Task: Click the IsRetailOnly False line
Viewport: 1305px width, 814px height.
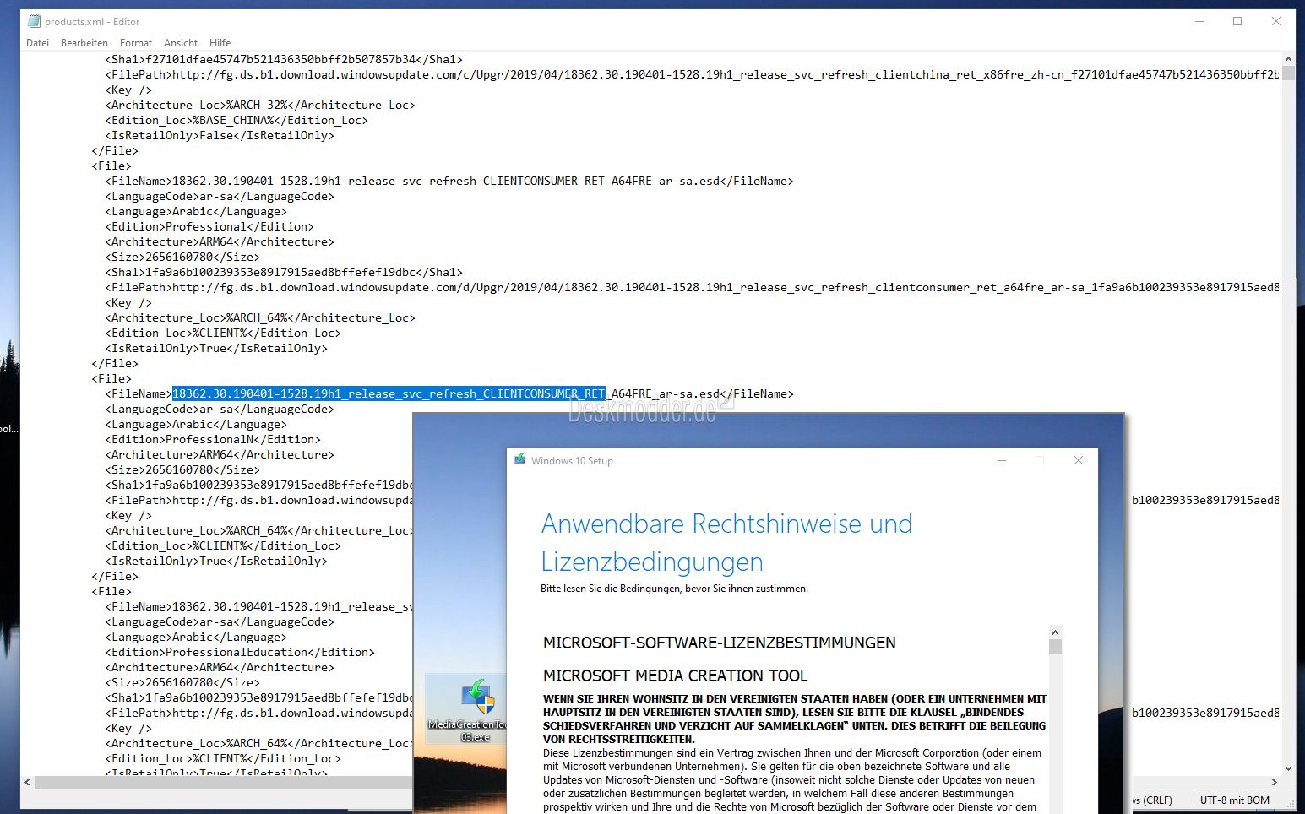Action: tap(220, 135)
